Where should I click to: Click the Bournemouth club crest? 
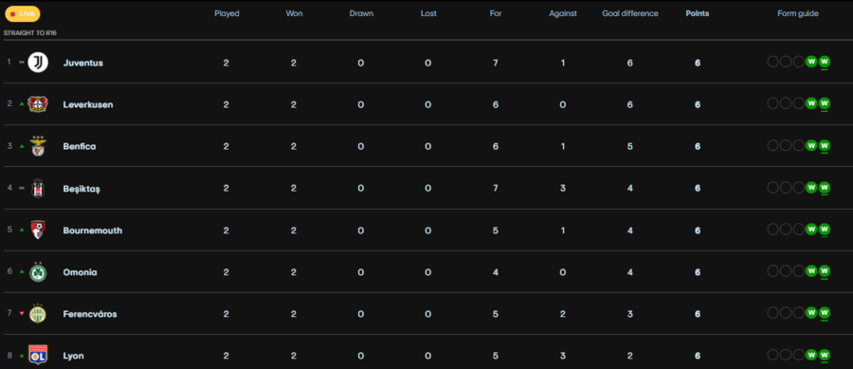pyautogui.click(x=38, y=230)
